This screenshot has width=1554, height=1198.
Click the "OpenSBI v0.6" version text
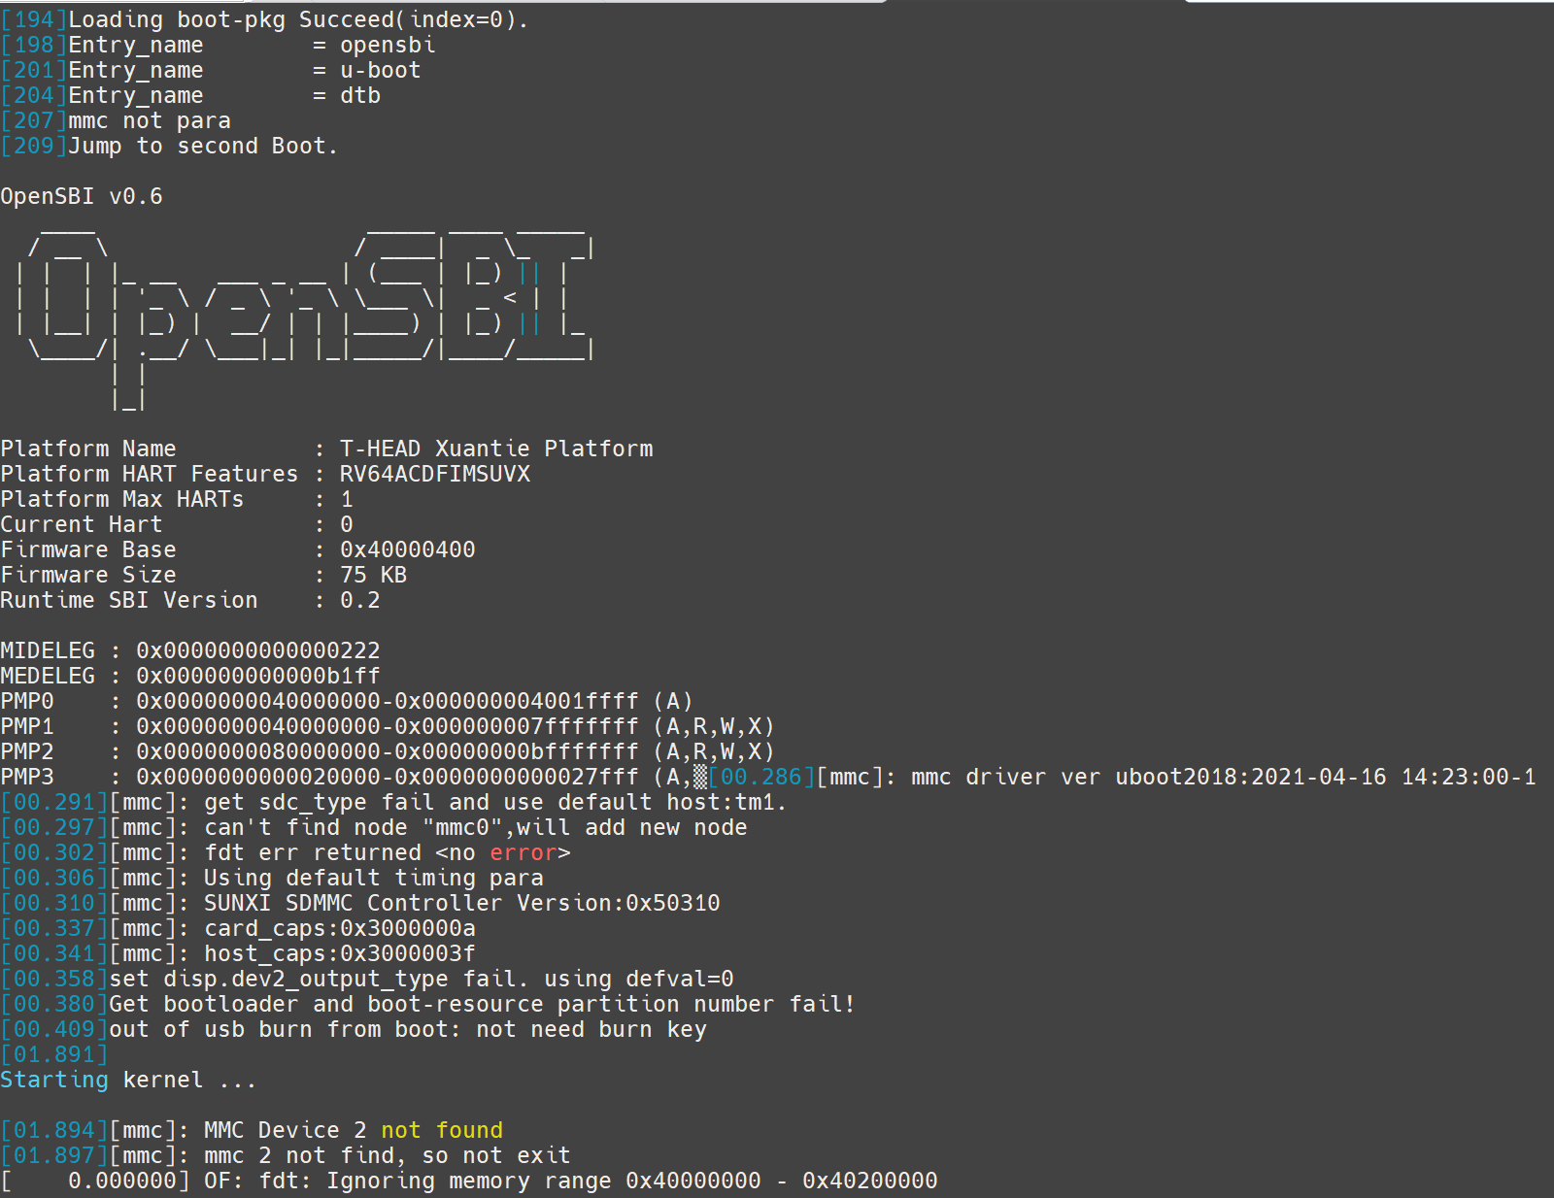click(82, 197)
